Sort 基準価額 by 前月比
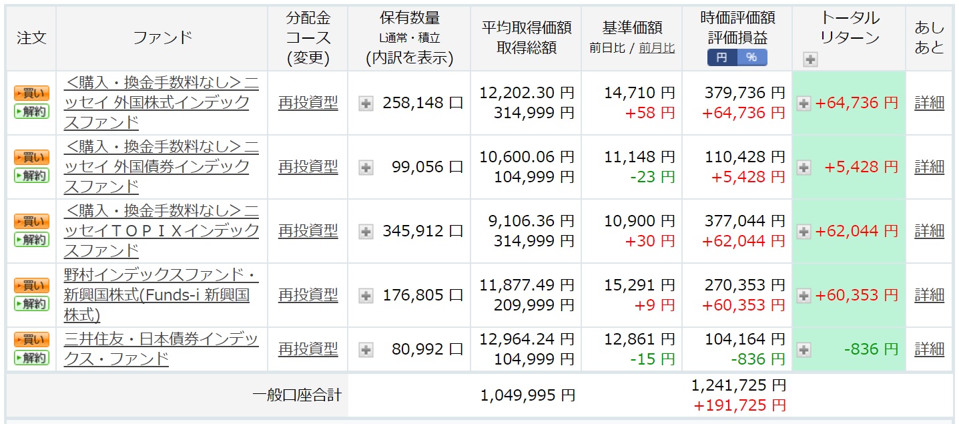This screenshot has height=424, width=959. coord(657,47)
